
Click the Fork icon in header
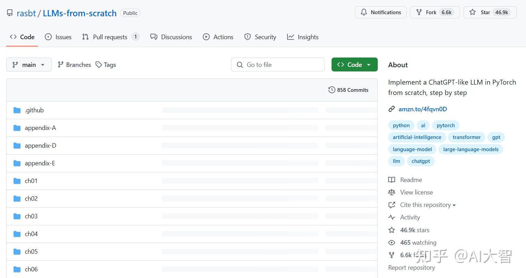[419, 12]
